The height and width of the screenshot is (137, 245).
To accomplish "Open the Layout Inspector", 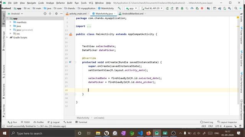I will (x=227, y=122).
